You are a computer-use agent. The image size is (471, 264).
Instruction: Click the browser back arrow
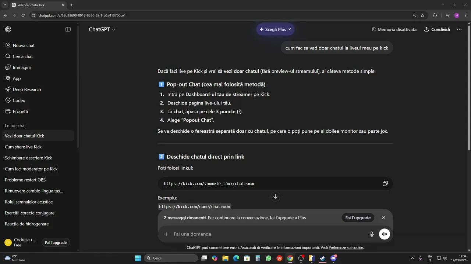5,15
